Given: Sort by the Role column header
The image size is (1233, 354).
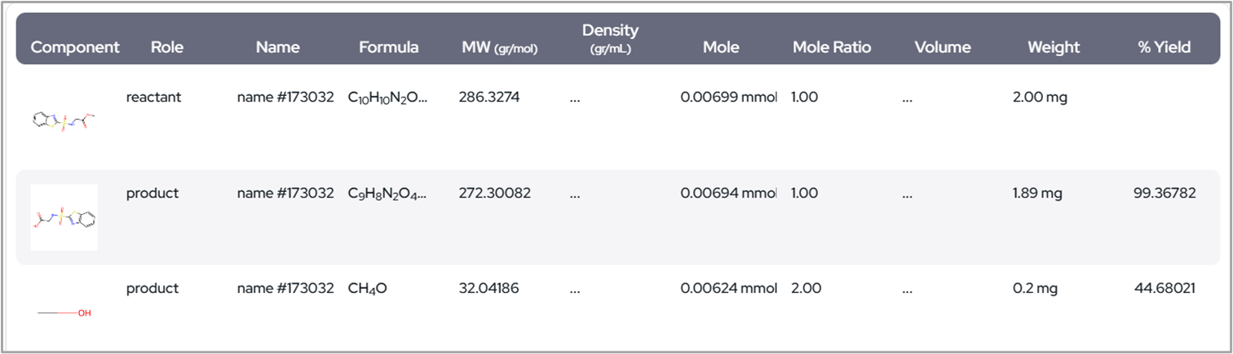Looking at the screenshot, I should (167, 47).
